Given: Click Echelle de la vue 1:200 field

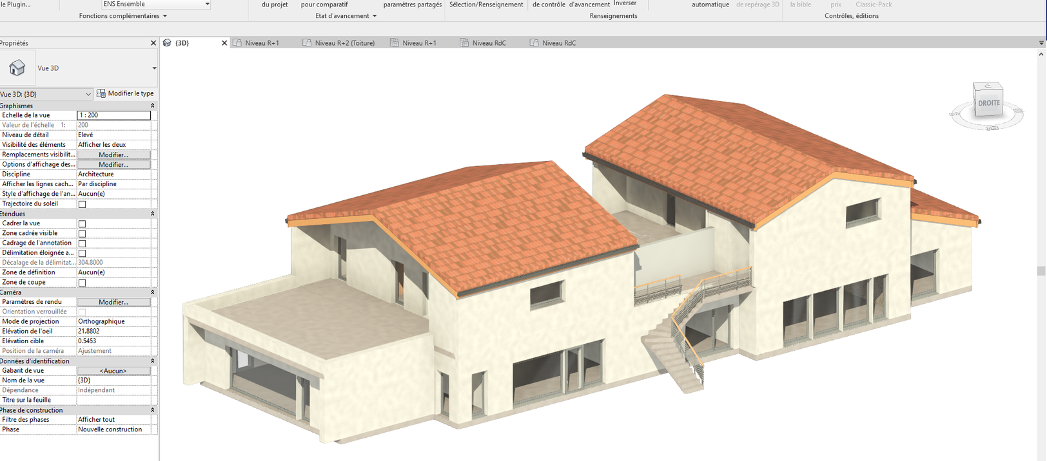Looking at the screenshot, I should (113, 115).
